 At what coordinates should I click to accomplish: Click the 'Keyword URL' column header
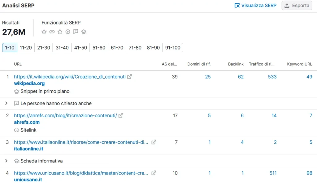tap(299, 64)
